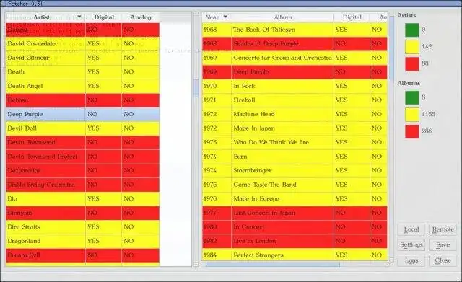Click the yellow Albums swatch labeled 1155

tap(411, 115)
